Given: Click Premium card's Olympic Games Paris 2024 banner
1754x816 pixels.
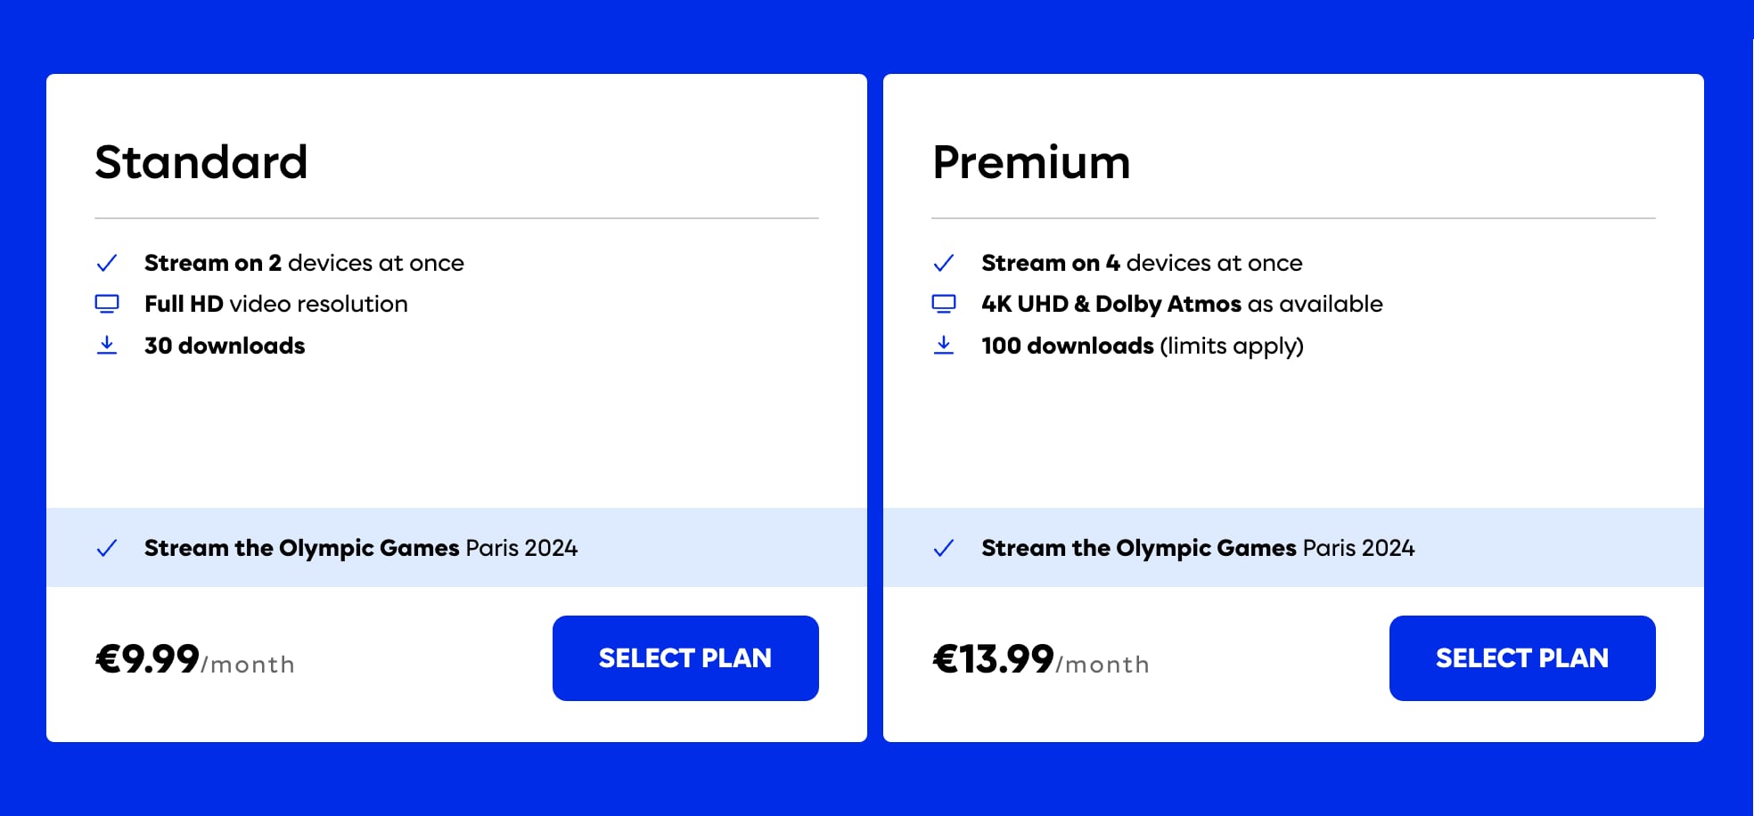Looking at the screenshot, I should click(1293, 548).
